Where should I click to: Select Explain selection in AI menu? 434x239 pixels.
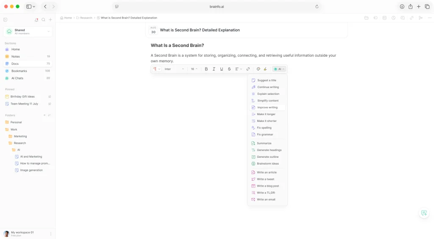tap(267, 94)
